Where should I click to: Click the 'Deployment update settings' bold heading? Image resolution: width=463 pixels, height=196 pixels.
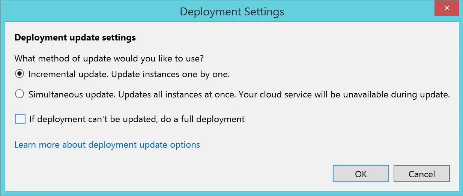tap(75, 38)
